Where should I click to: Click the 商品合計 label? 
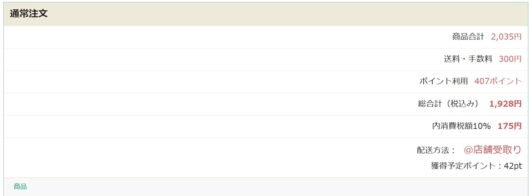point(468,37)
